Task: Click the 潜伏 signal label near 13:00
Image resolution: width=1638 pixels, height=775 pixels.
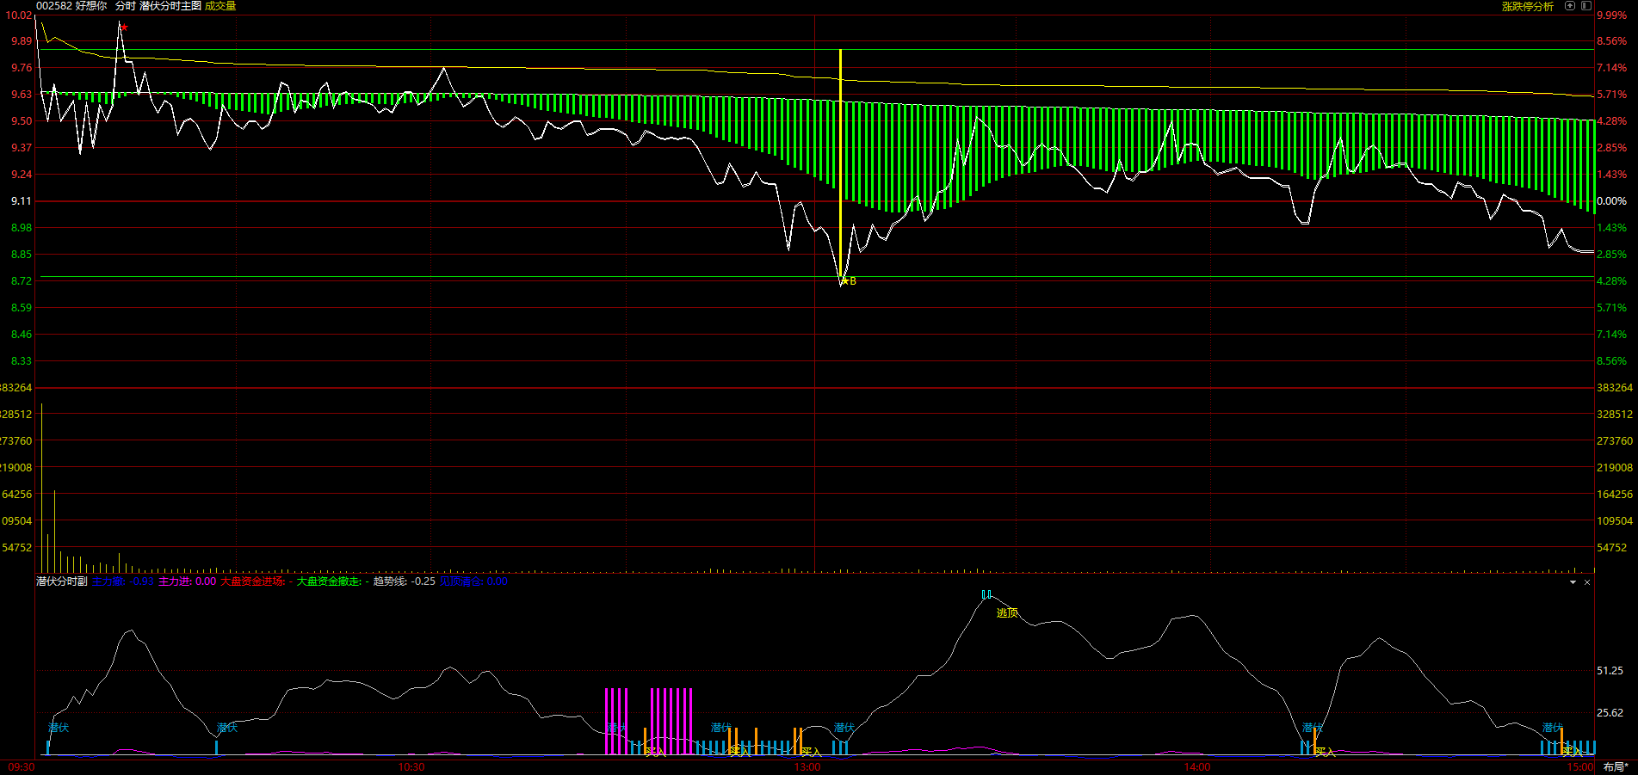Action: pyautogui.click(x=844, y=728)
